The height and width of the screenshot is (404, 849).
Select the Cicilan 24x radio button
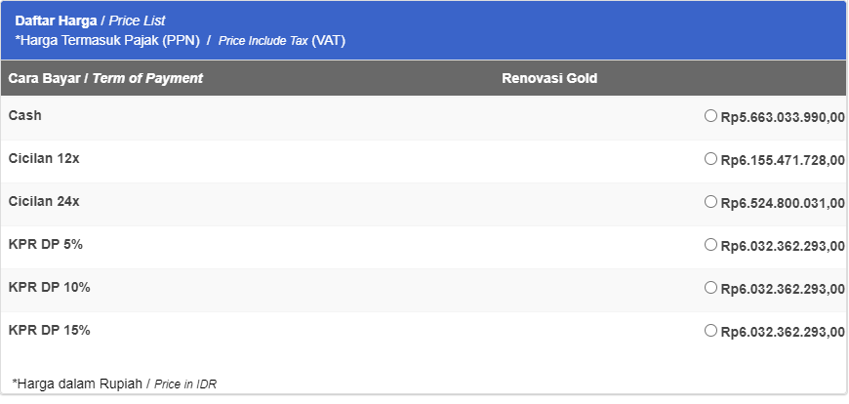tap(710, 201)
